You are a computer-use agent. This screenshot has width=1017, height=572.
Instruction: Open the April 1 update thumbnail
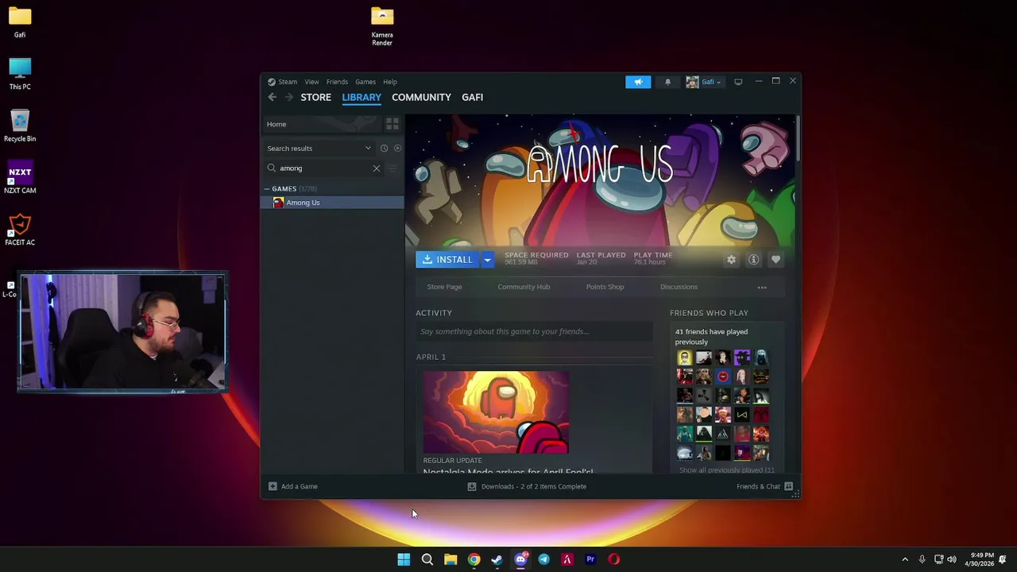[x=496, y=412]
